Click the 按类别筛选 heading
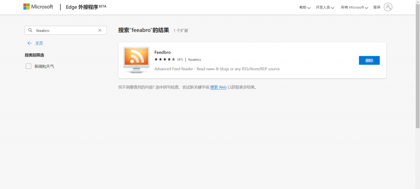 pyautogui.click(x=34, y=55)
